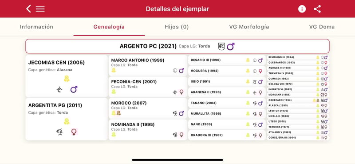Open the NOMINADA II (1995) ancestor card
This screenshot has height=164, width=355.
coord(148,130)
